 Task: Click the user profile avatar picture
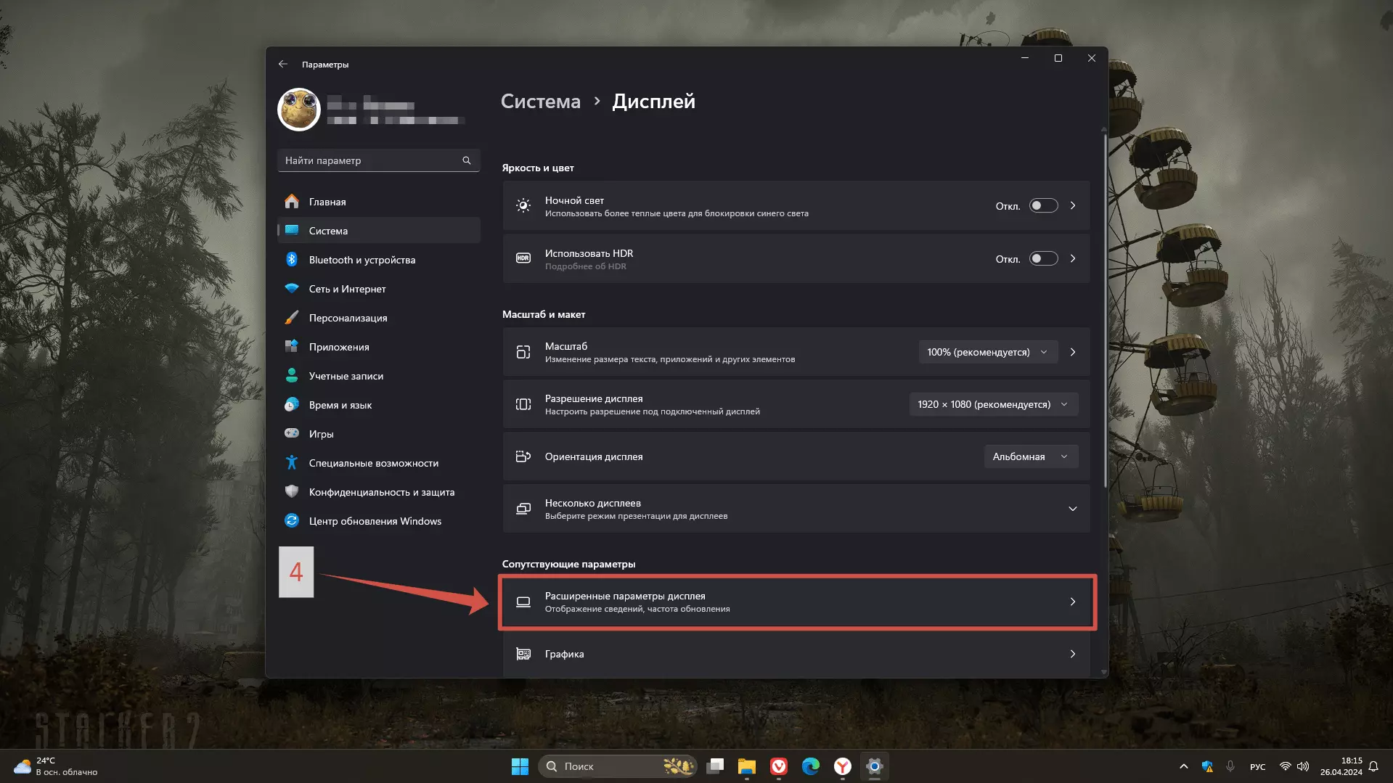[299, 110]
